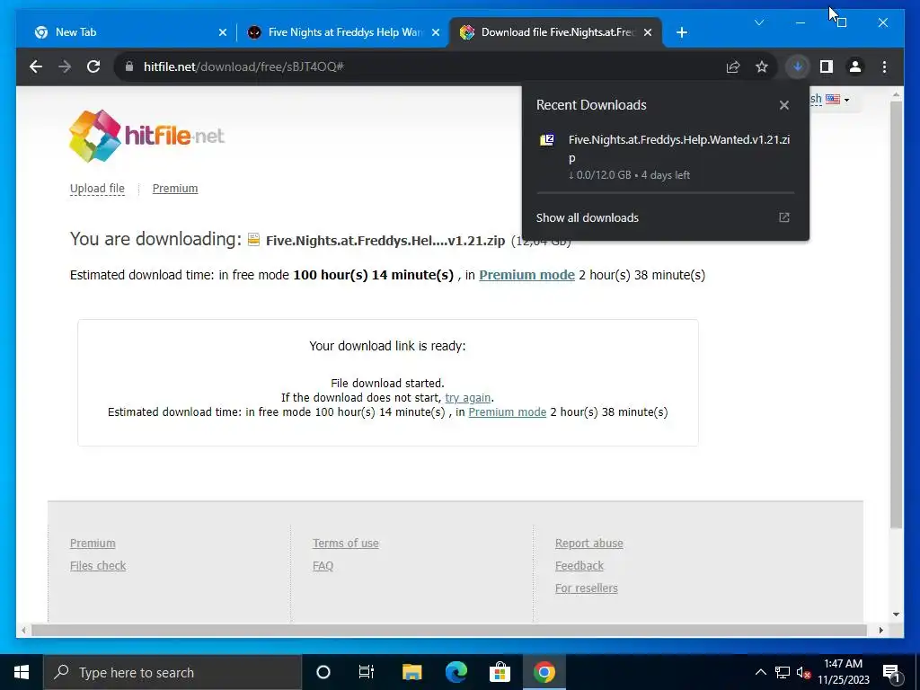Reload the hitfile page
The height and width of the screenshot is (690, 920).
pyautogui.click(x=93, y=66)
